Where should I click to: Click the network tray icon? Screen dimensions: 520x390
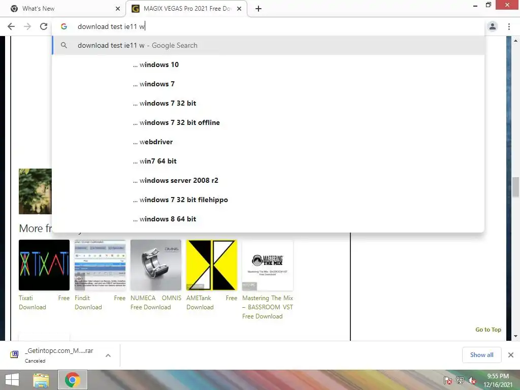tap(460, 380)
